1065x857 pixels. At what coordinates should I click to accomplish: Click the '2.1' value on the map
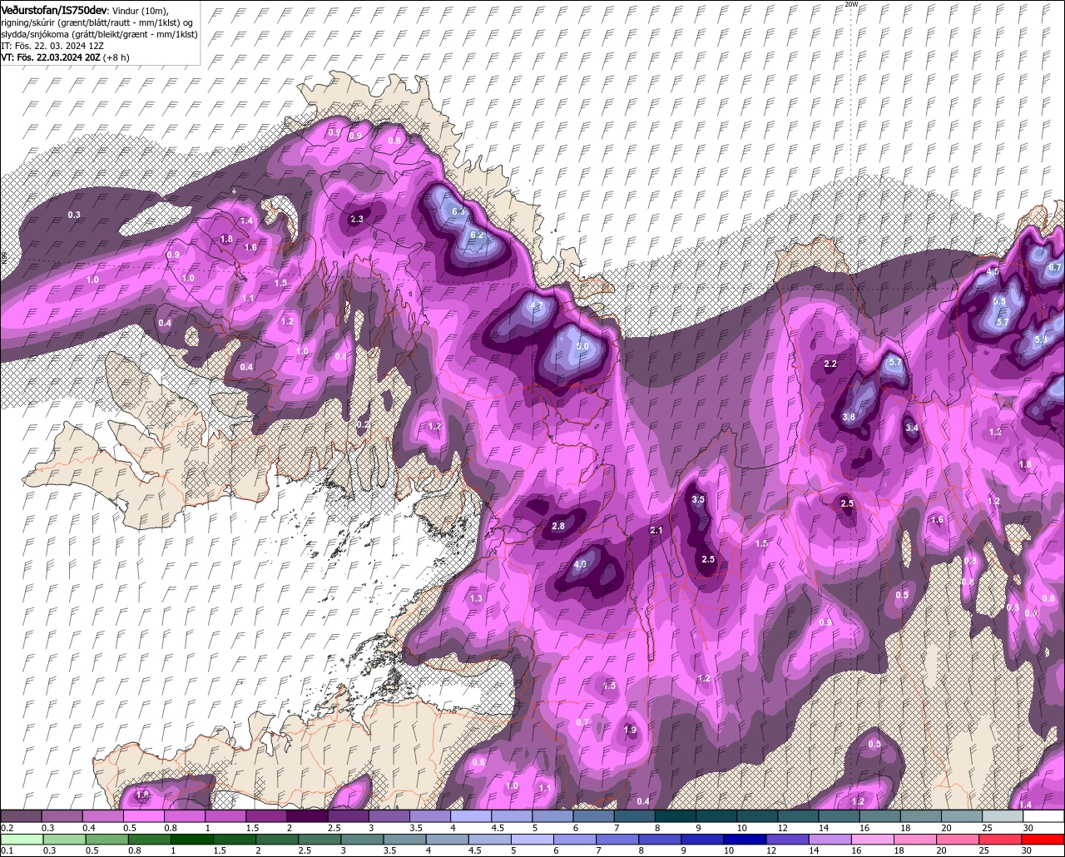tap(656, 531)
